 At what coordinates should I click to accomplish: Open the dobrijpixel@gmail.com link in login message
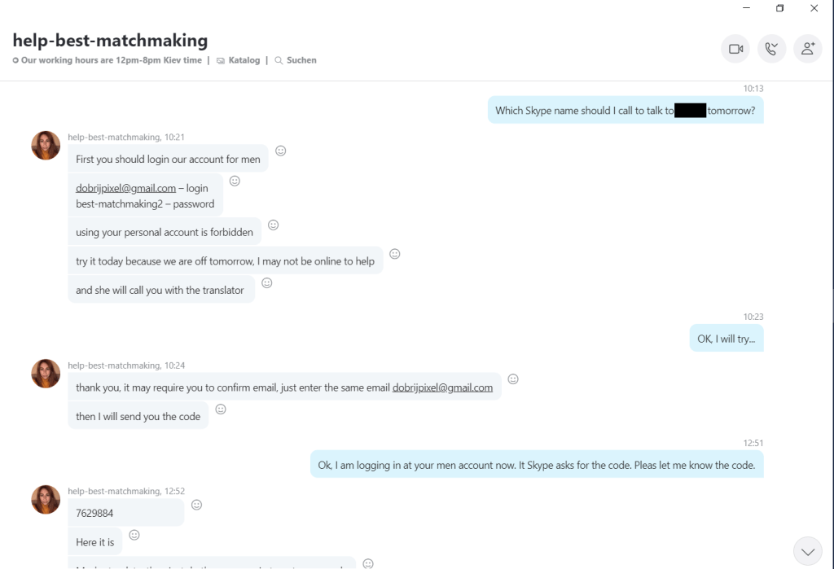click(125, 188)
